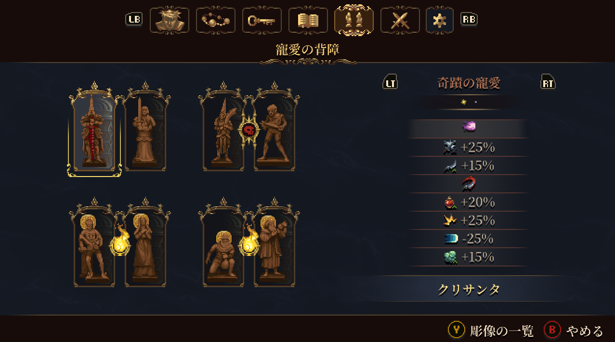615x342 pixels.
Task: Click the RB shoulder button icon
Action: coord(469,19)
